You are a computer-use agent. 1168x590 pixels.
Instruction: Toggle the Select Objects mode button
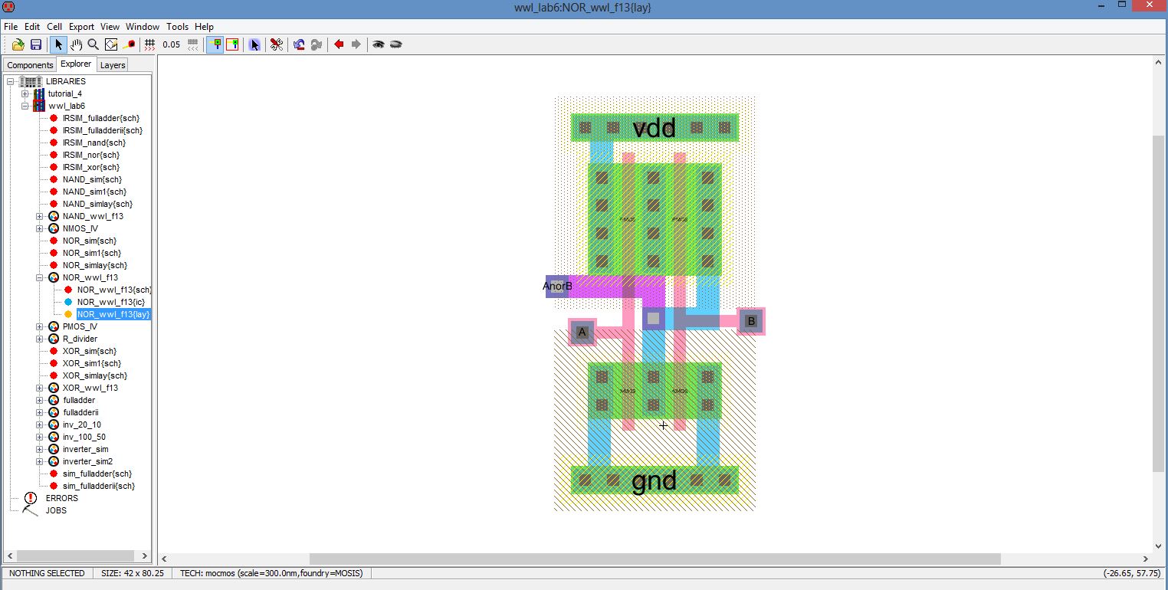tap(215, 44)
